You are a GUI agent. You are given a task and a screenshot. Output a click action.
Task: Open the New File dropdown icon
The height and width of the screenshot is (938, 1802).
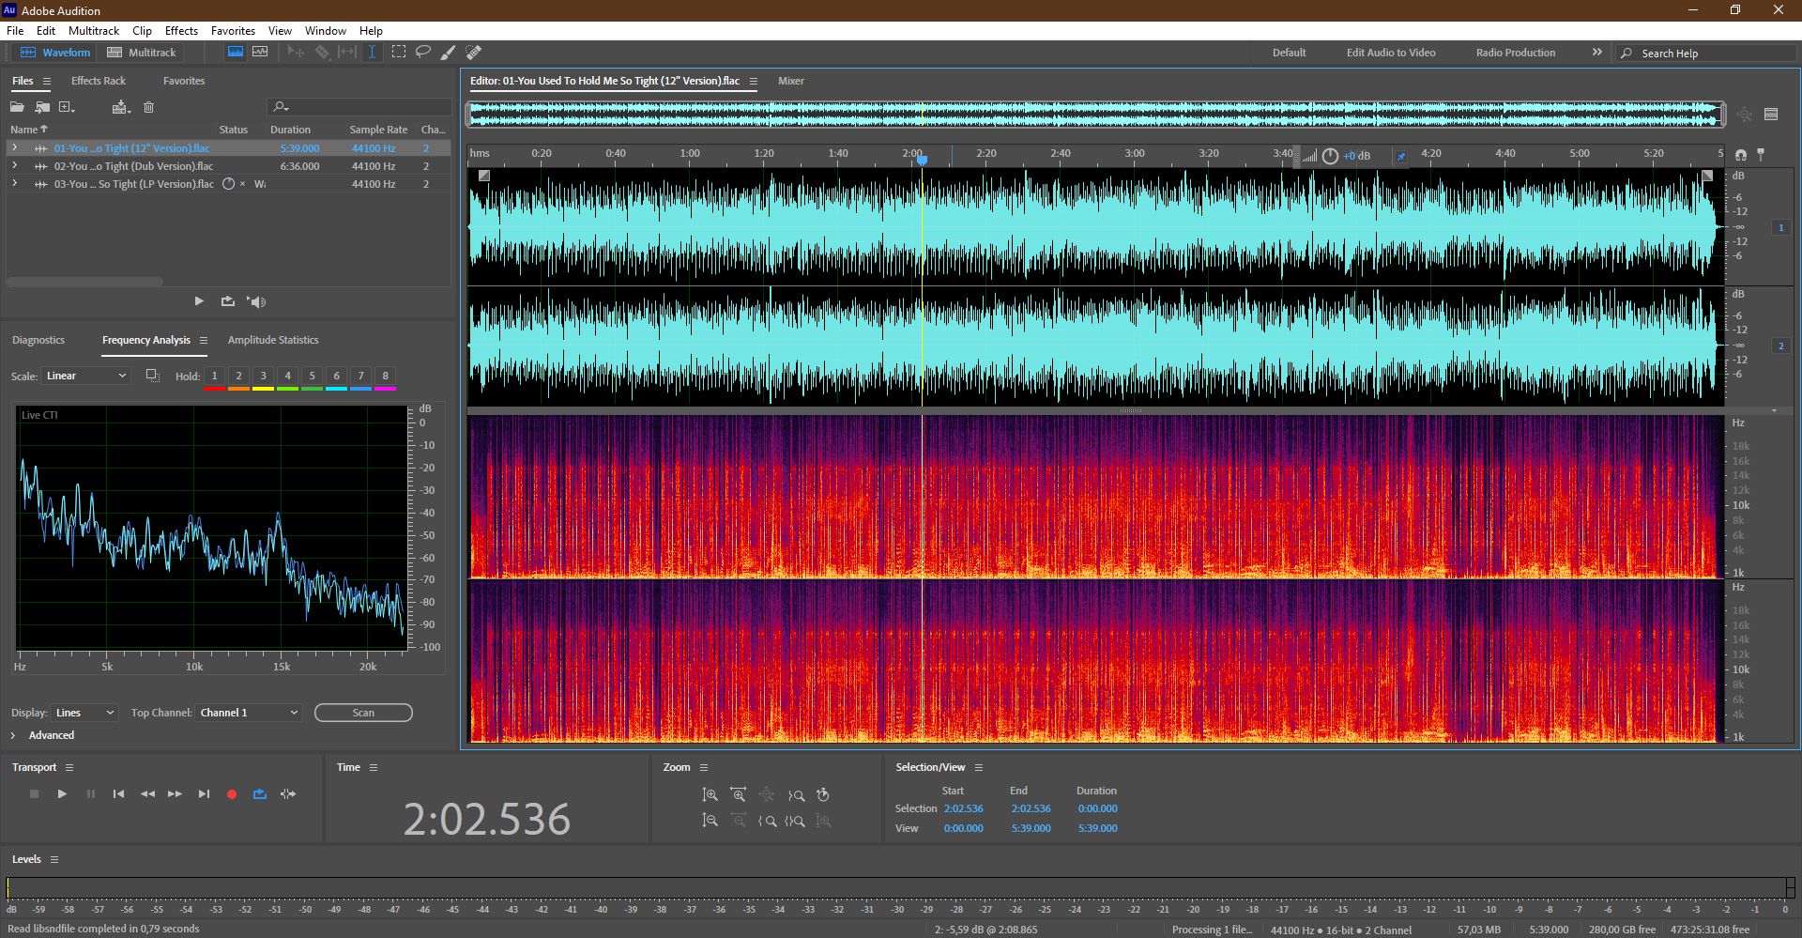(67, 107)
